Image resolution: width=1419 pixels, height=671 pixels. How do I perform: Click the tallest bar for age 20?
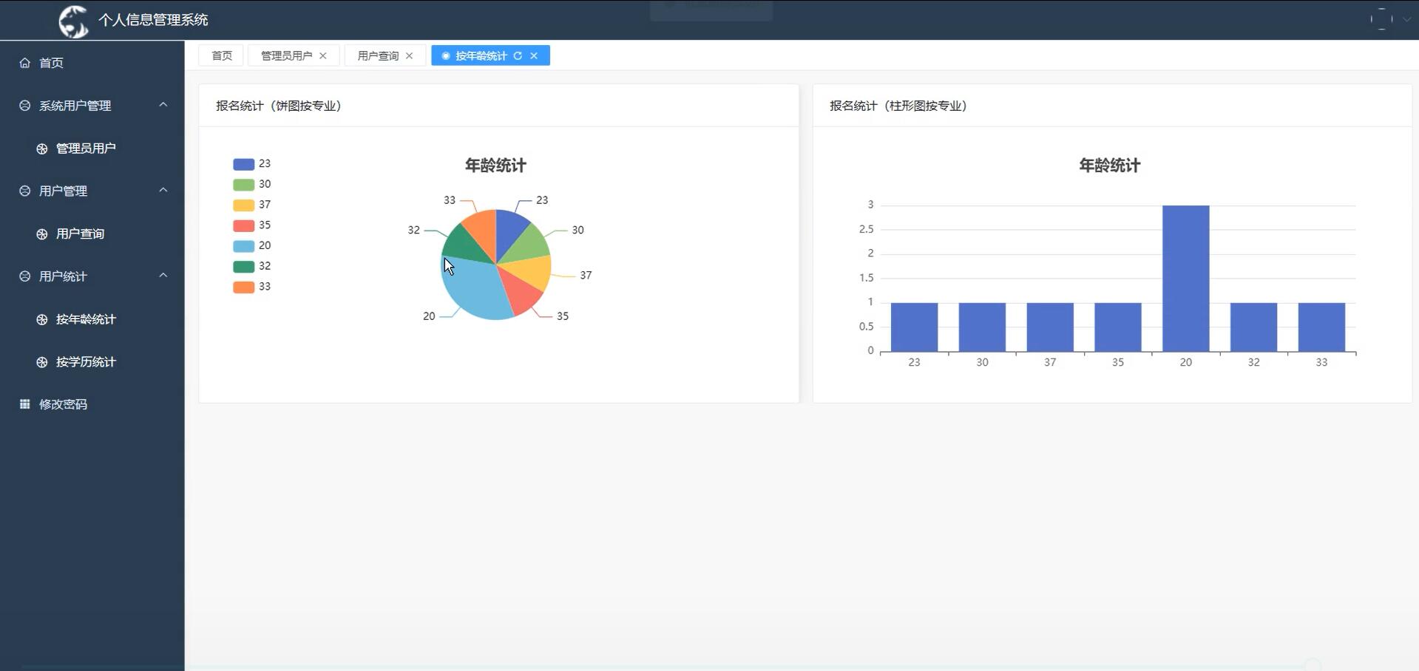click(1186, 279)
